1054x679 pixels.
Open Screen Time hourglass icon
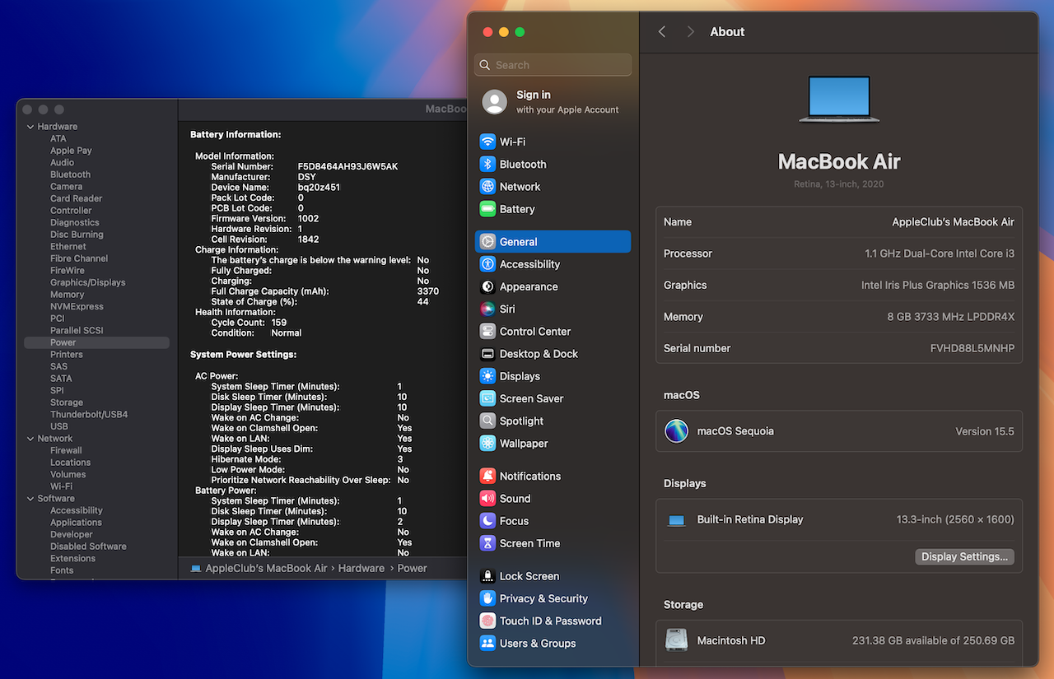[x=487, y=543]
